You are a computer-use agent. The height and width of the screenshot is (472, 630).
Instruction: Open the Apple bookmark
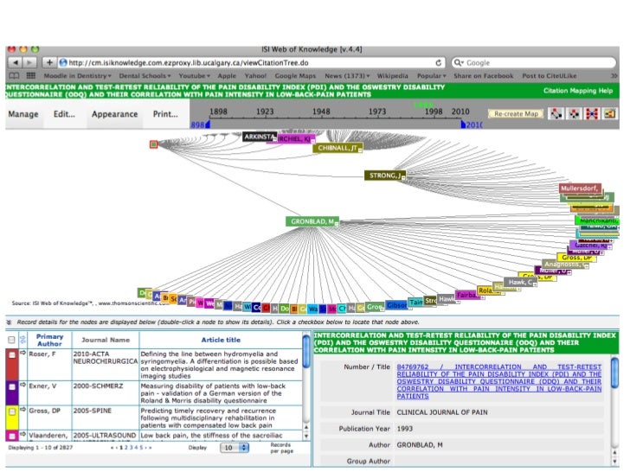227,75
